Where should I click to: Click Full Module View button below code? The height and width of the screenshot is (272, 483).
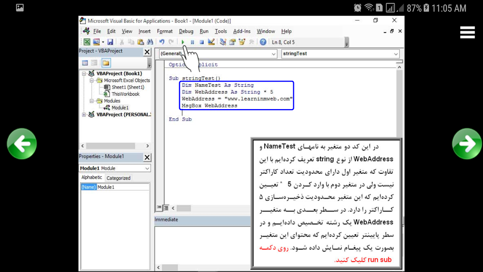click(166, 208)
